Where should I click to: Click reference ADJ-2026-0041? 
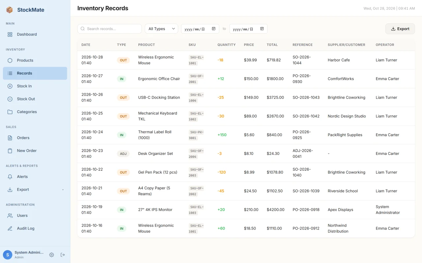click(303, 154)
